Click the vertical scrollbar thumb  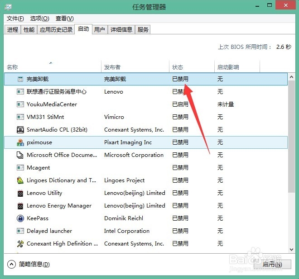tap(291, 137)
